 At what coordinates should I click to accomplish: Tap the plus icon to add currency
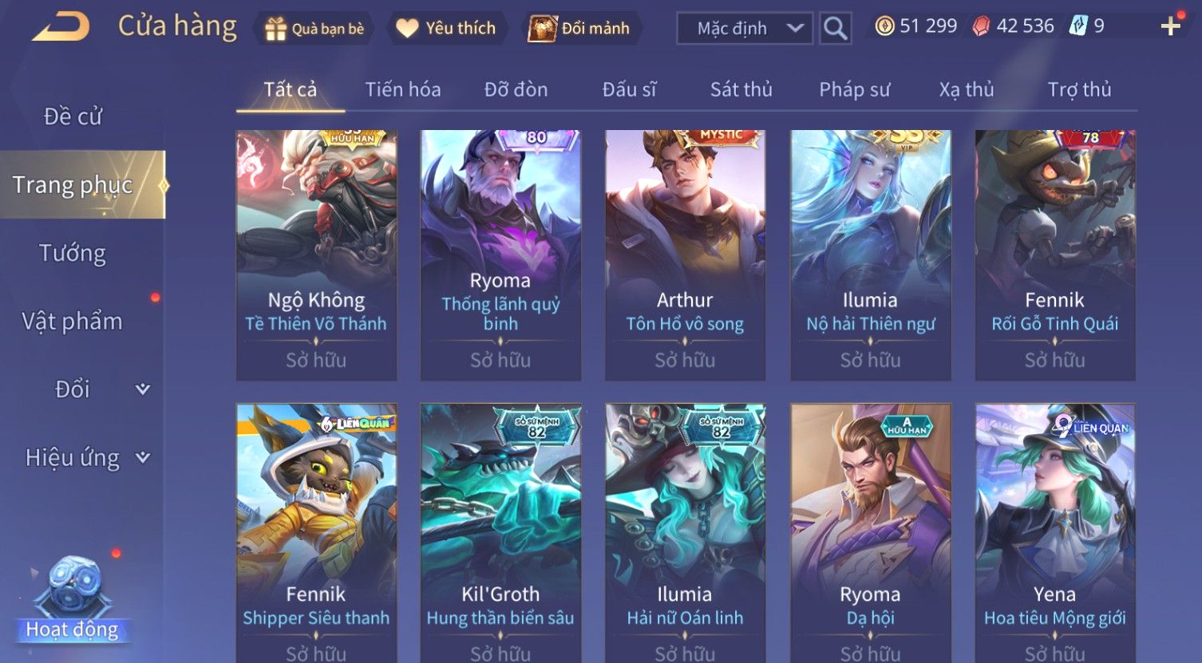point(1170,27)
